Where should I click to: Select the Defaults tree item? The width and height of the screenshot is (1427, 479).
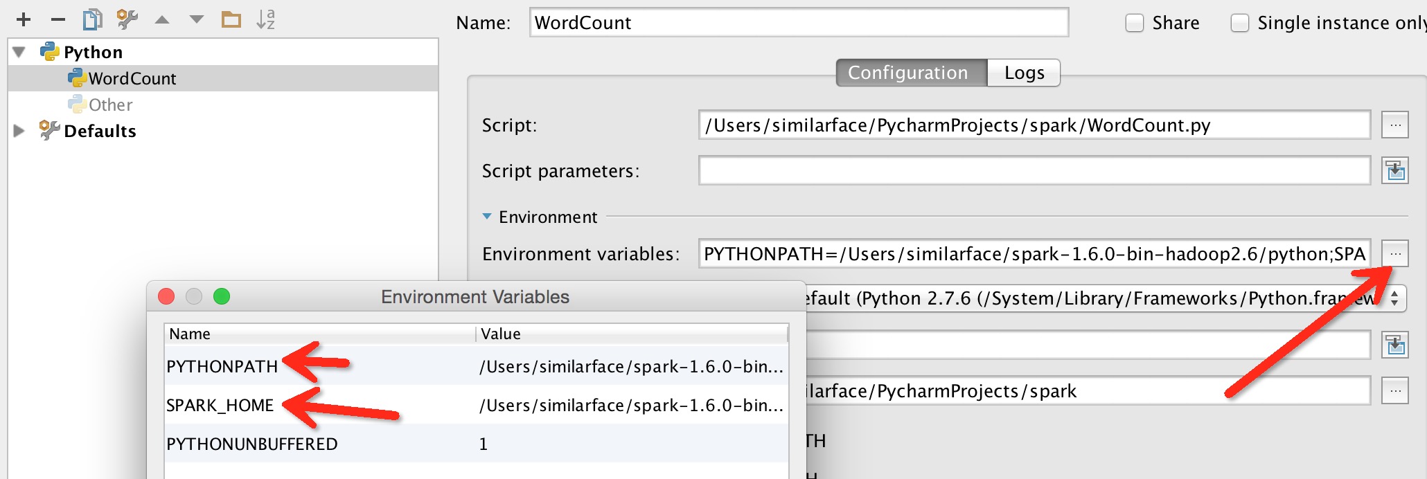[x=100, y=131]
